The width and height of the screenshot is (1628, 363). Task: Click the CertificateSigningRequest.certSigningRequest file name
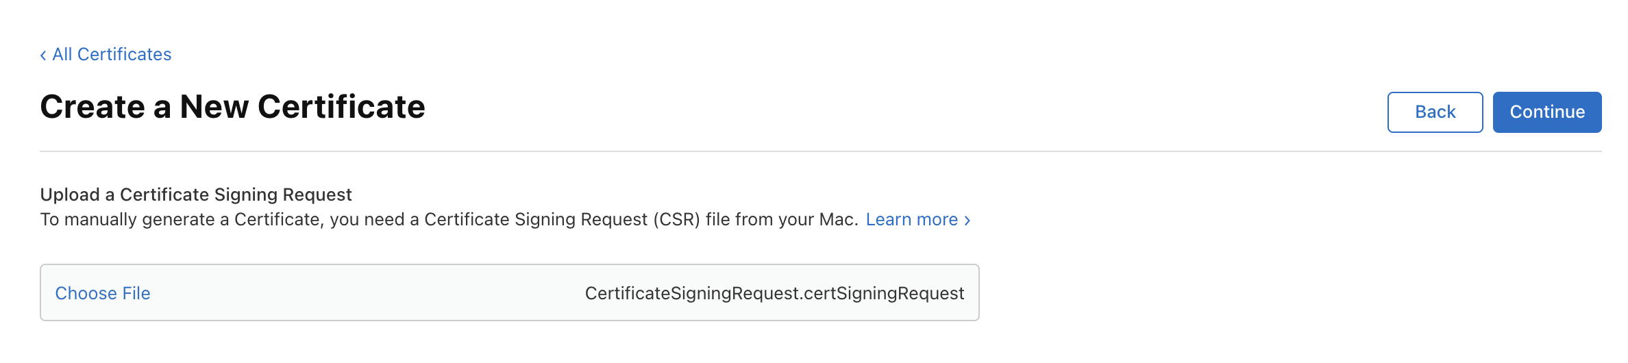[774, 293]
